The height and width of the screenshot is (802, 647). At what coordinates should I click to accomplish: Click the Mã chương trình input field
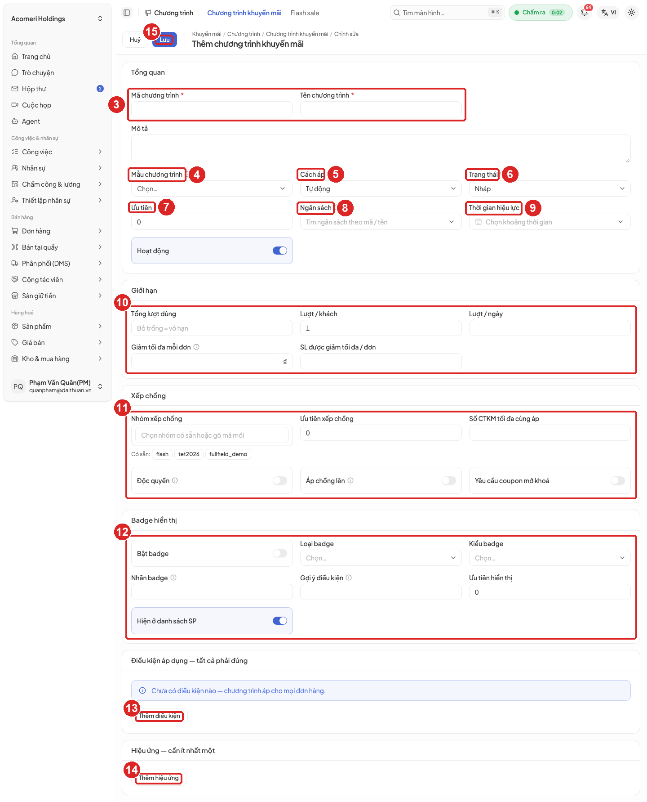click(x=212, y=109)
